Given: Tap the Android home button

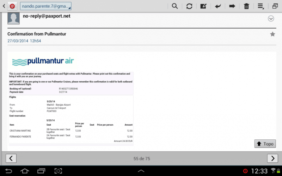Looking at the screenshot, I should [x=25, y=171].
